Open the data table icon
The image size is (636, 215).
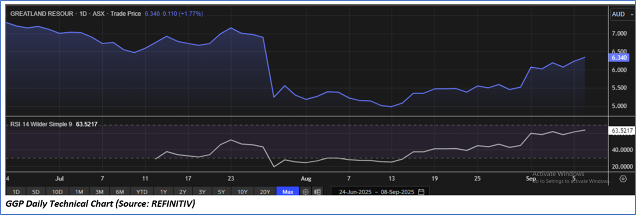(317, 192)
